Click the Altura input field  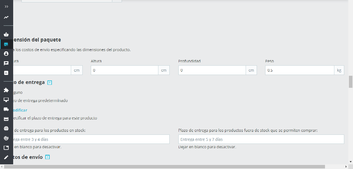tap(125, 70)
